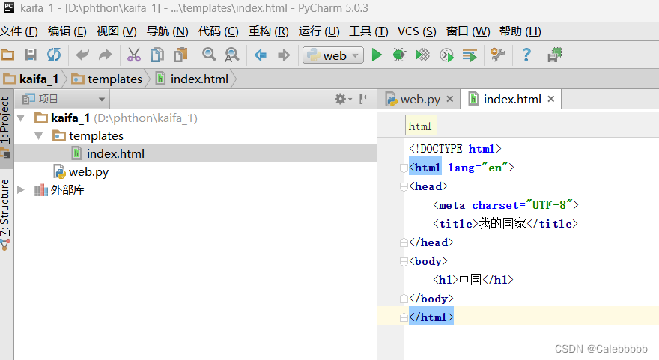659x360 pixels.
Task: Select web.py in the project tree
Action: (x=82, y=172)
